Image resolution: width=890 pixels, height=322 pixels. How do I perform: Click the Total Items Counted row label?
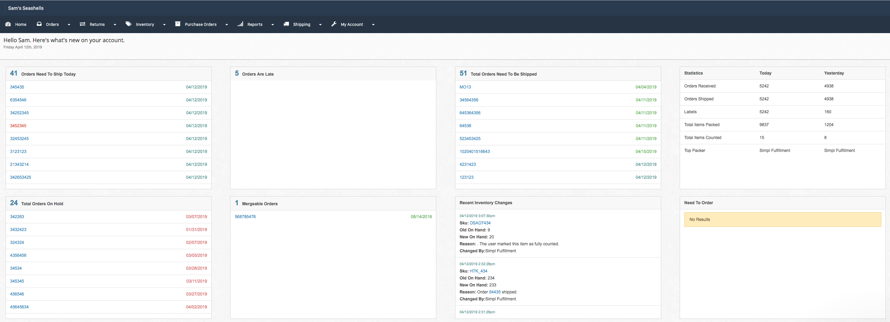click(x=703, y=138)
